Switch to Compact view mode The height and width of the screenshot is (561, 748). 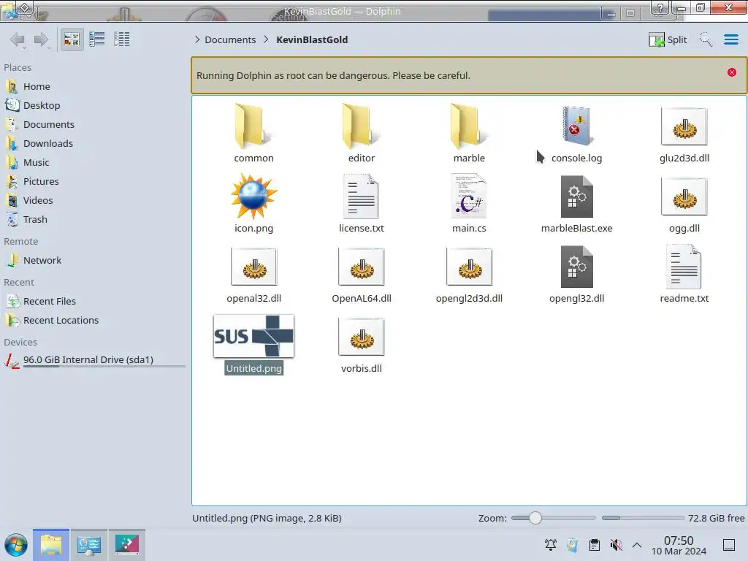[x=97, y=39]
